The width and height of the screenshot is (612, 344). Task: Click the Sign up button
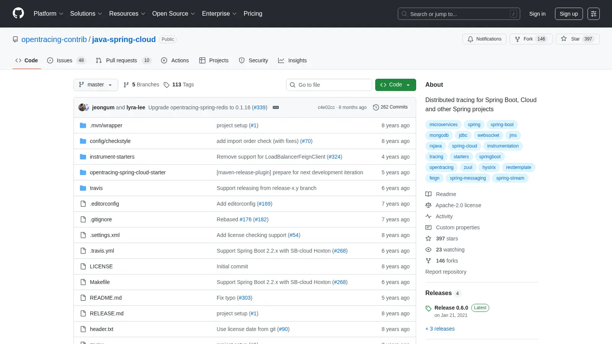pyautogui.click(x=569, y=14)
